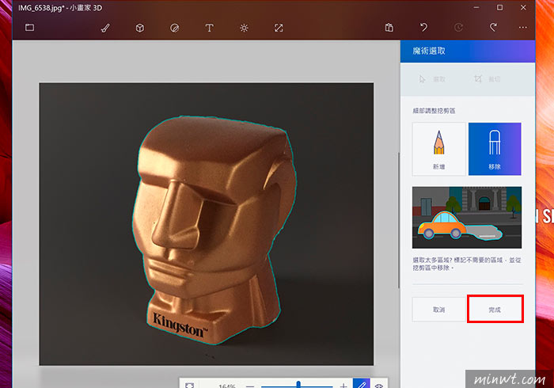Open the Canvas resize tool
The image size is (554, 388).
pos(279,28)
